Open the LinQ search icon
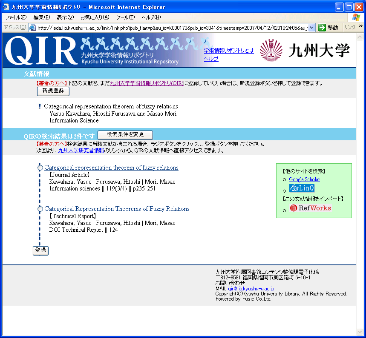366x338 pixels. [302, 188]
